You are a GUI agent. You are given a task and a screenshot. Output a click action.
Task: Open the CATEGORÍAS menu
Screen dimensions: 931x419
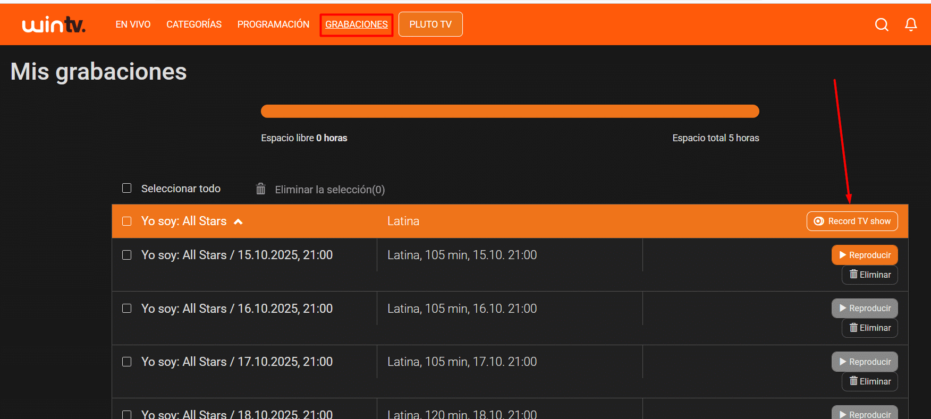pos(194,24)
